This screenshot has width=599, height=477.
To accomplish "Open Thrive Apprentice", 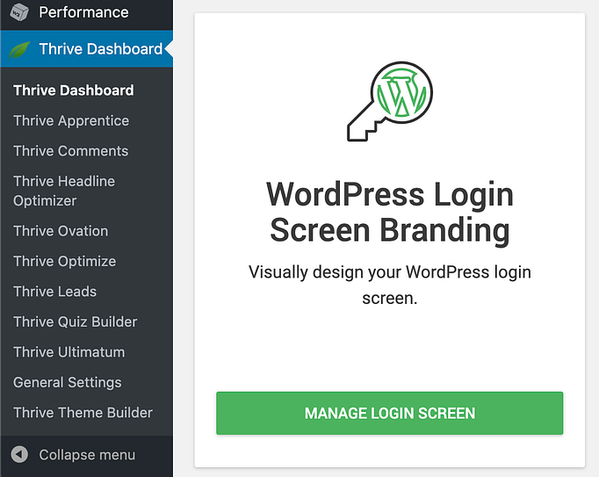I will (71, 120).
